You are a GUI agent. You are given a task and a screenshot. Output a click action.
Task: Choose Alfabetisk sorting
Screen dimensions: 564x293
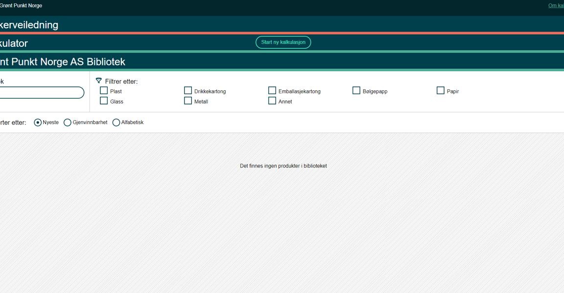click(x=116, y=123)
